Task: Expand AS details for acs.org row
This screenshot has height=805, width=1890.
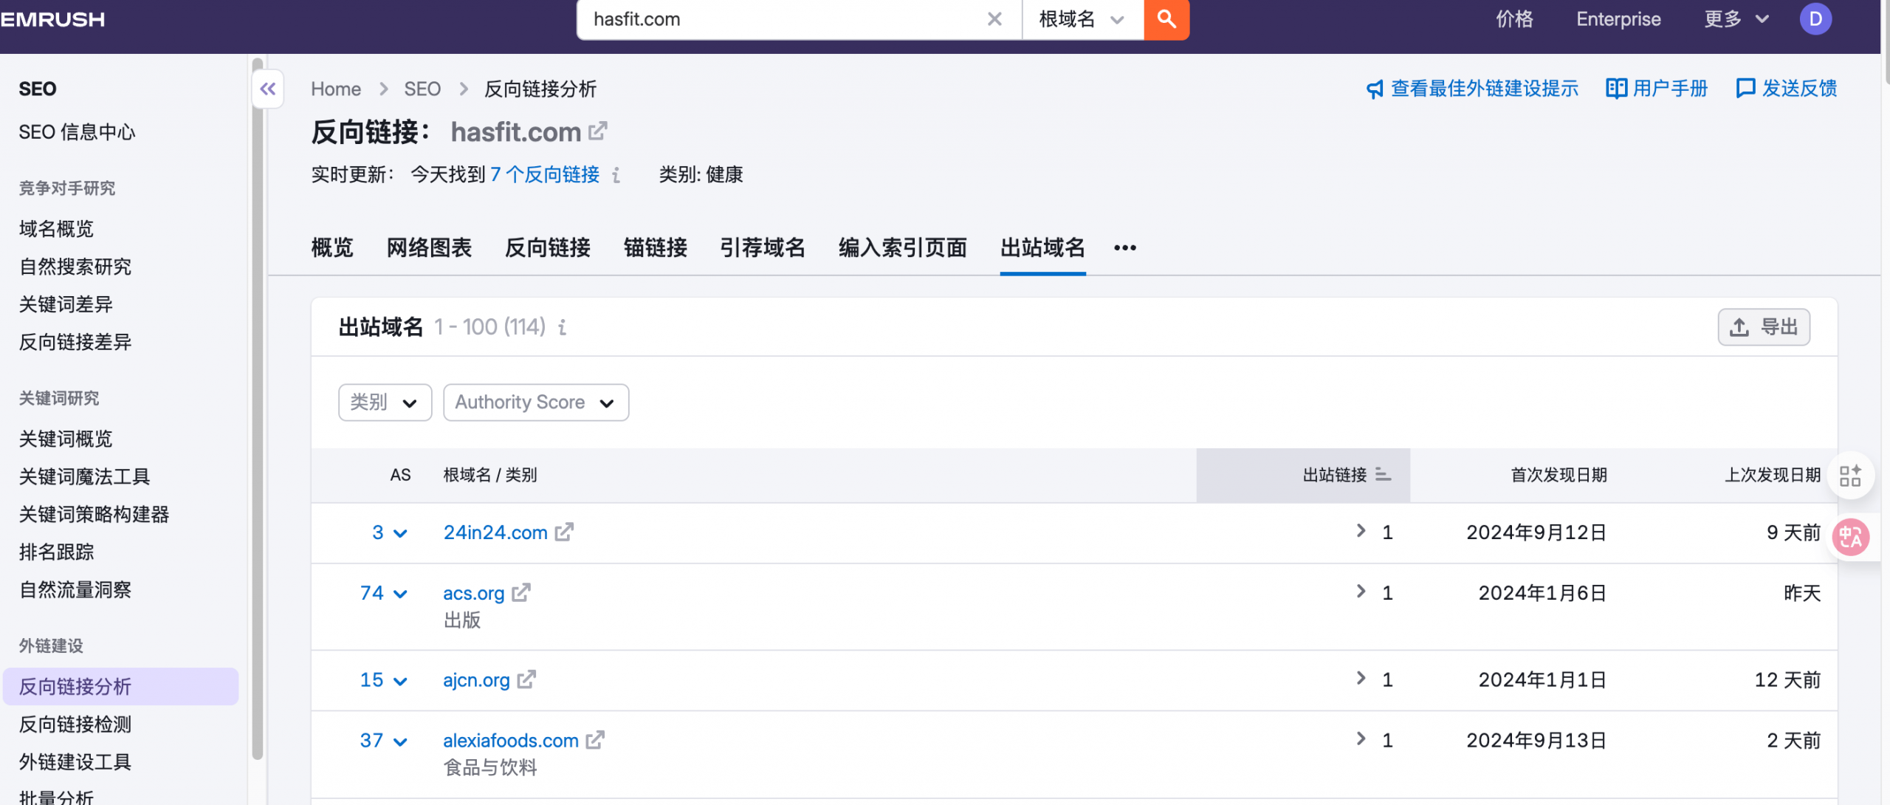Action: (401, 594)
